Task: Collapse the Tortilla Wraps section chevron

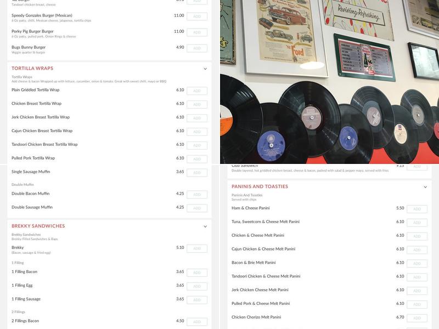Action: [x=205, y=69]
